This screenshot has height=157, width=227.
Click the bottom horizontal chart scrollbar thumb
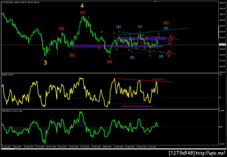coord(8,149)
